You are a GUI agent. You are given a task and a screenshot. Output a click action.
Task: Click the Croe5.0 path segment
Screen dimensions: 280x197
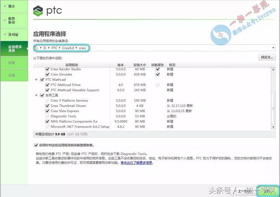tap(68, 48)
